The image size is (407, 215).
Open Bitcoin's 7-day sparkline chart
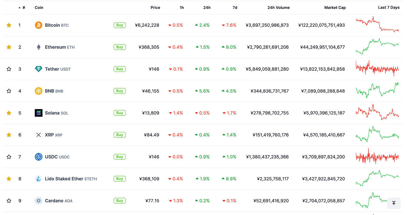(x=377, y=25)
